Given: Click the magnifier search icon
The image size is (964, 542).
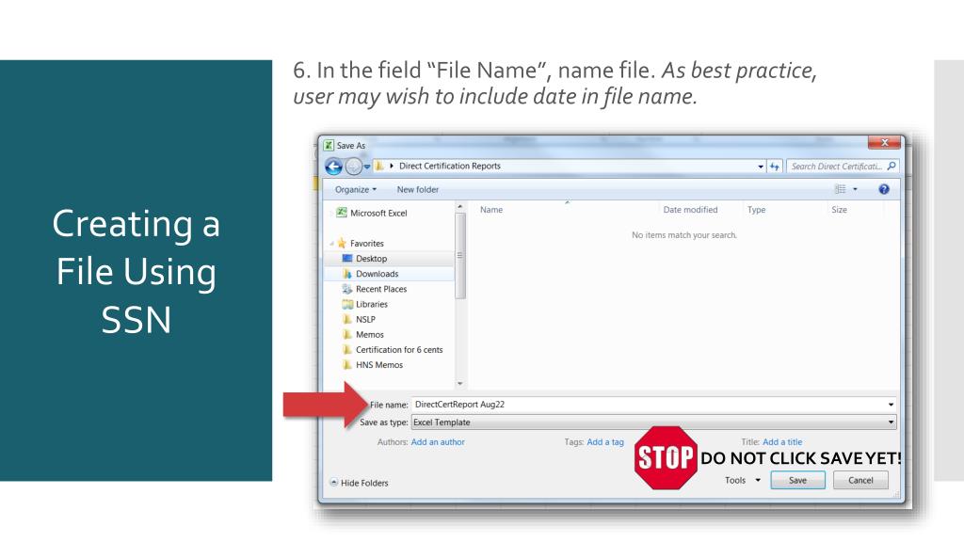Looking at the screenshot, I should click(x=892, y=166).
